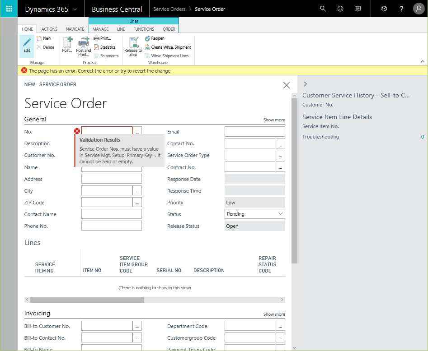Switch to the ACTIONS tab
This screenshot has height=351, width=428.
coord(49,29)
